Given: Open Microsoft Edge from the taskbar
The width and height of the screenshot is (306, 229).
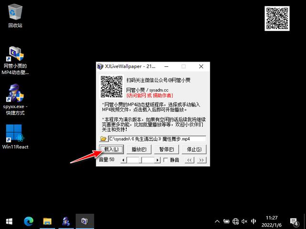Looking at the screenshot, I should pos(29,221).
